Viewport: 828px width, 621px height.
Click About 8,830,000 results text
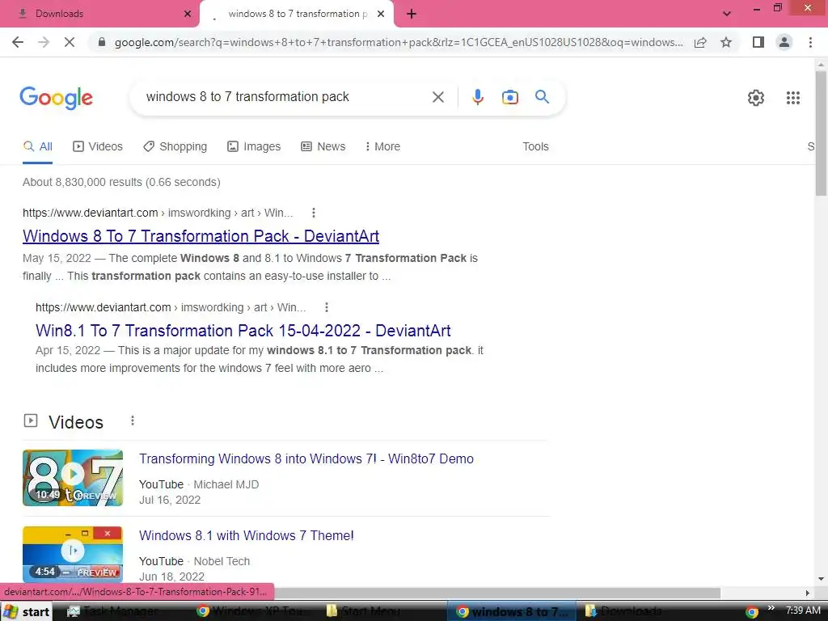tap(121, 182)
